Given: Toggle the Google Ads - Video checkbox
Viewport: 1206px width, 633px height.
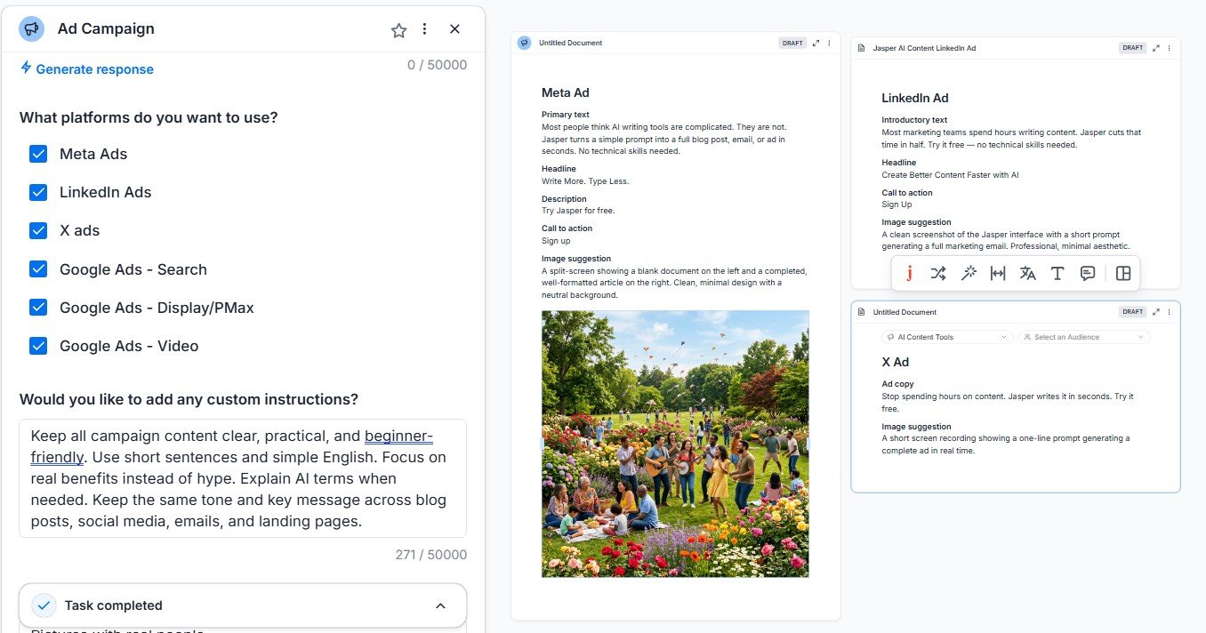Looking at the screenshot, I should (38, 346).
